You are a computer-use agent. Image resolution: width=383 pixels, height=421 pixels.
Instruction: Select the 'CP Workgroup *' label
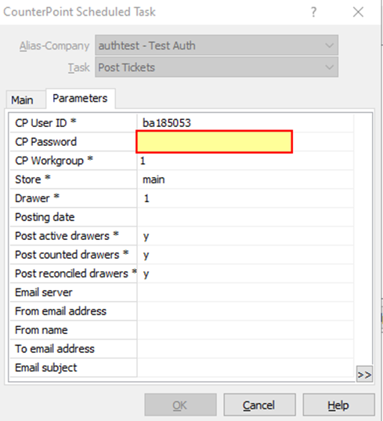tap(54, 161)
